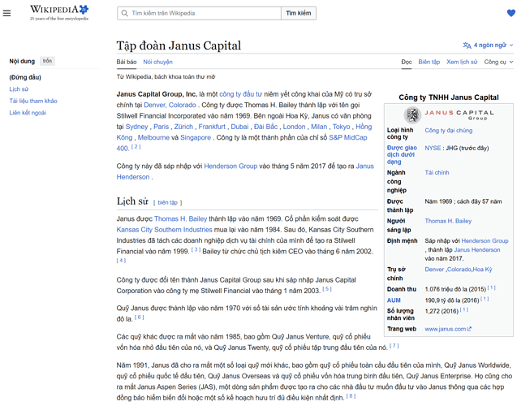Click the external-link icon after www.janus.com
Screen dimensions: 517x406
(469, 329)
